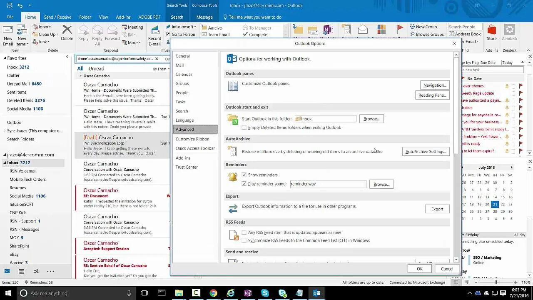This screenshot has height=300, width=533.
Task: Open Skype from the taskbar
Action: 265,293
